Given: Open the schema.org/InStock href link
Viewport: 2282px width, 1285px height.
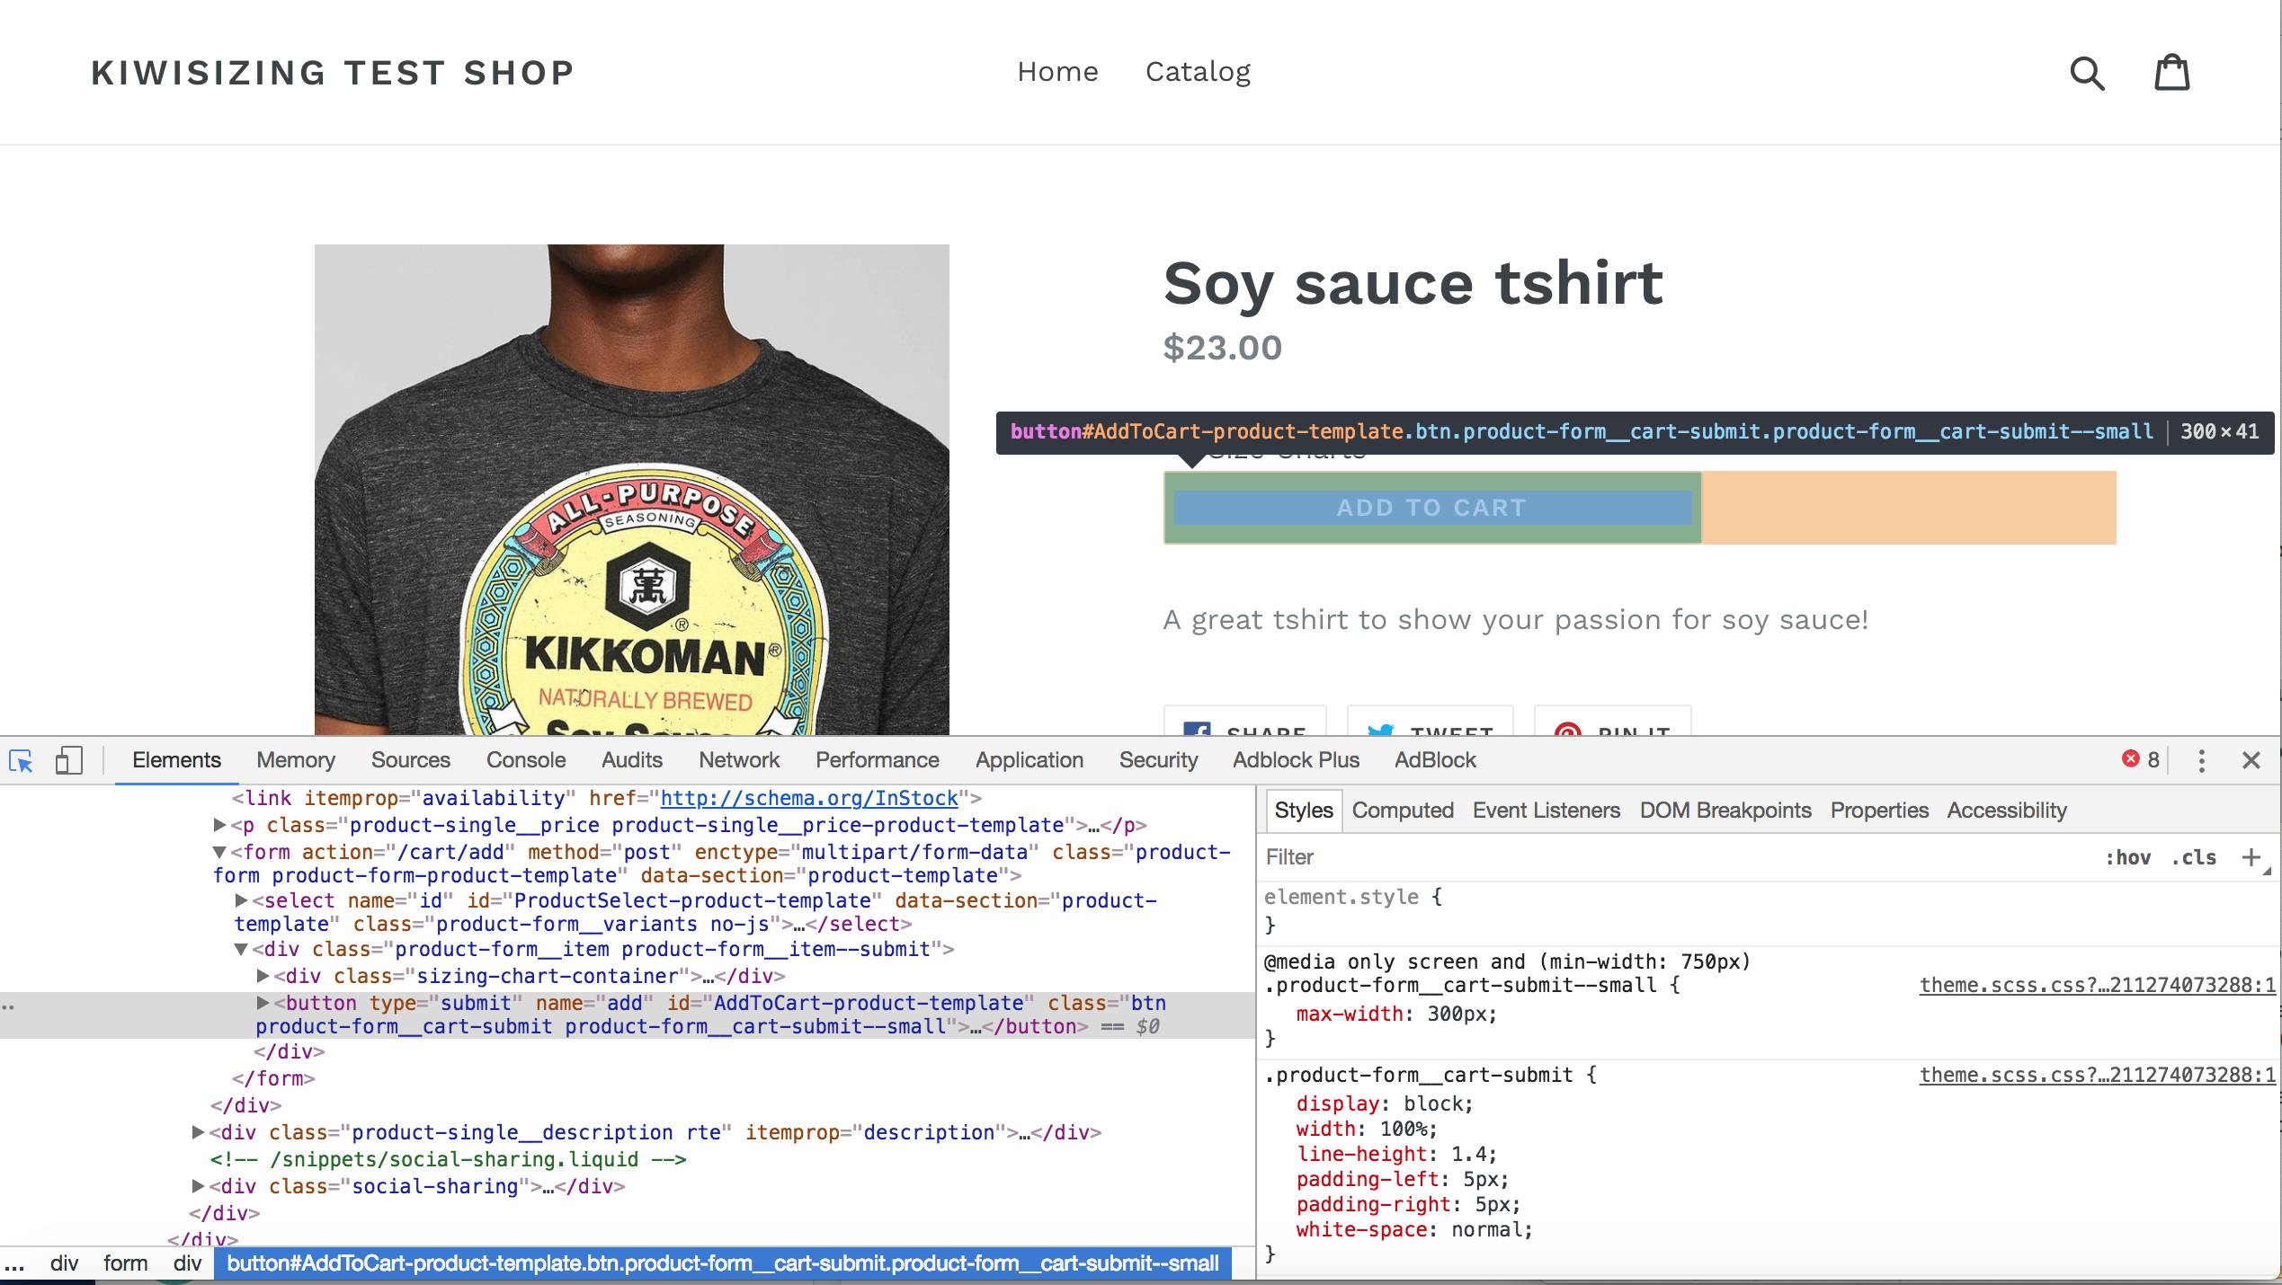Looking at the screenshot, I should [809, 798].
